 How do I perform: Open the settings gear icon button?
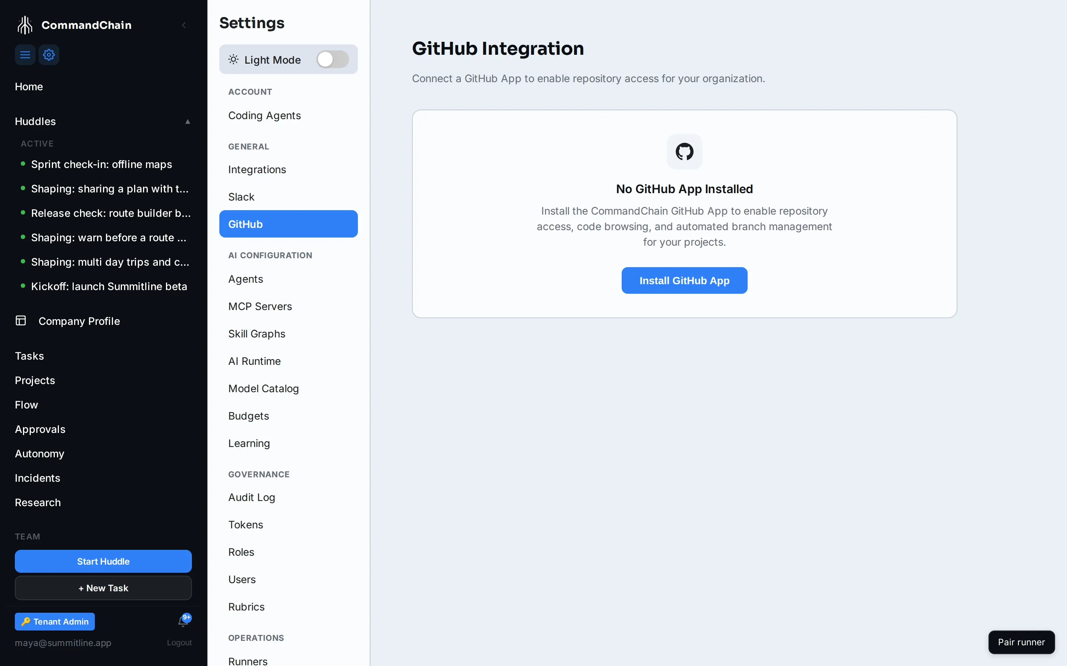[49, 55]
